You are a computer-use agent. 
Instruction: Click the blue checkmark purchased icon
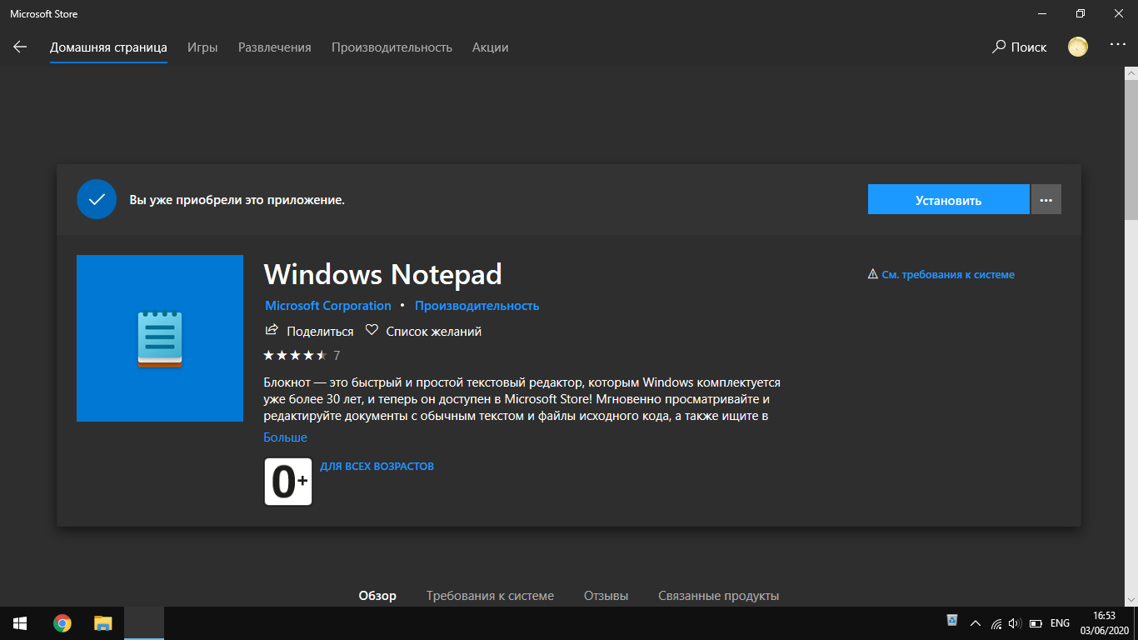(x=97, y=199)
